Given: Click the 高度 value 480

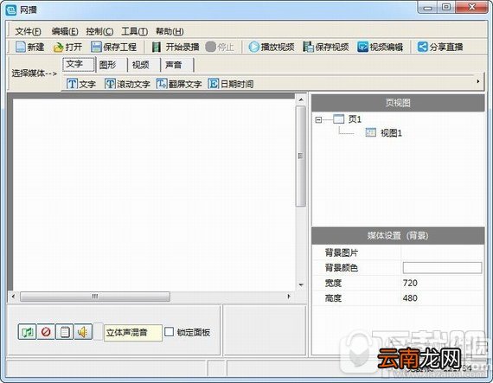Looking at the screenshot, I should (x=410, y=298).
